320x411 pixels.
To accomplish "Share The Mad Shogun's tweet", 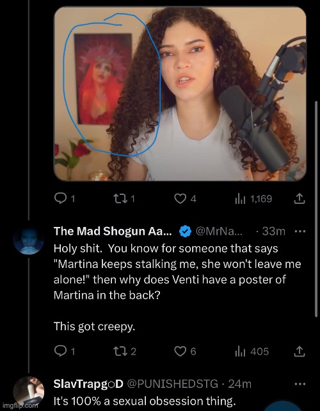I will [x=299, y=351].
